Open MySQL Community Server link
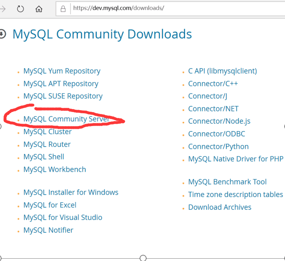Viewport: 285px width, 261px height. tap(66, 119)
